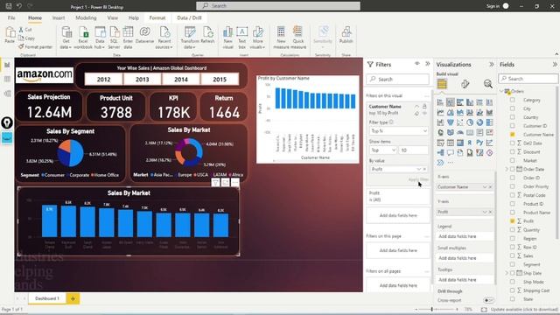
Task: Adjust the zoom slider in status bar
Action: (x=431, y=309)
